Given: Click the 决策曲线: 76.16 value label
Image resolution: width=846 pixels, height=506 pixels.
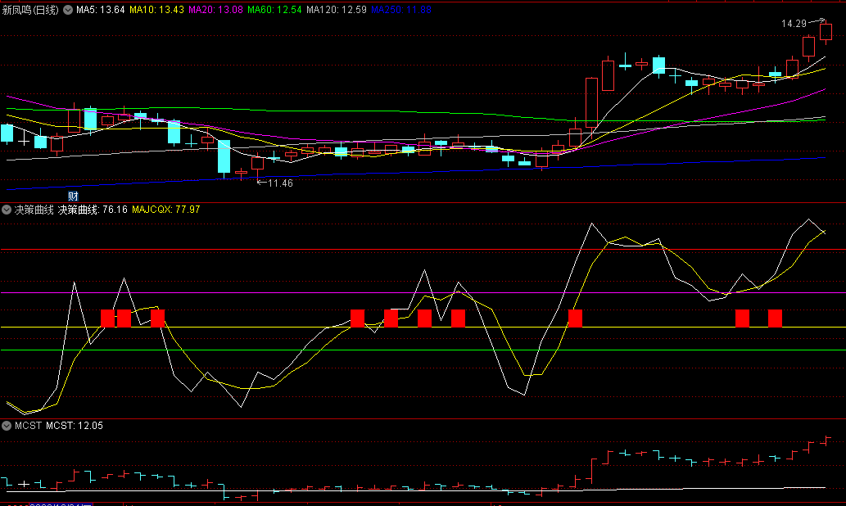Looking at the screenshot, I should coord(93,210).
